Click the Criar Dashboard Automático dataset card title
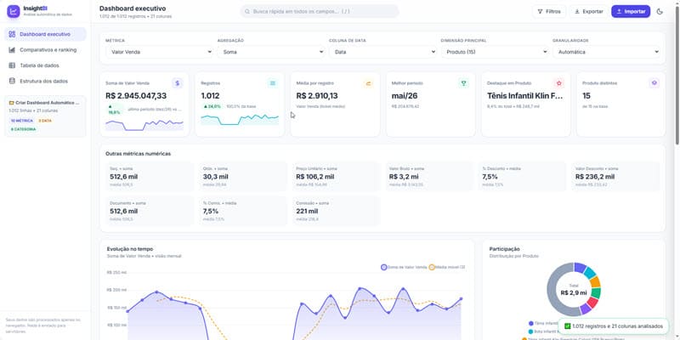 pyautogui.click(x=48, y=103)
